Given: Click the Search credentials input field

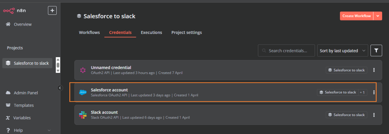Looking at the screenshot, I should pyautogui.click(x=287, y=51).
